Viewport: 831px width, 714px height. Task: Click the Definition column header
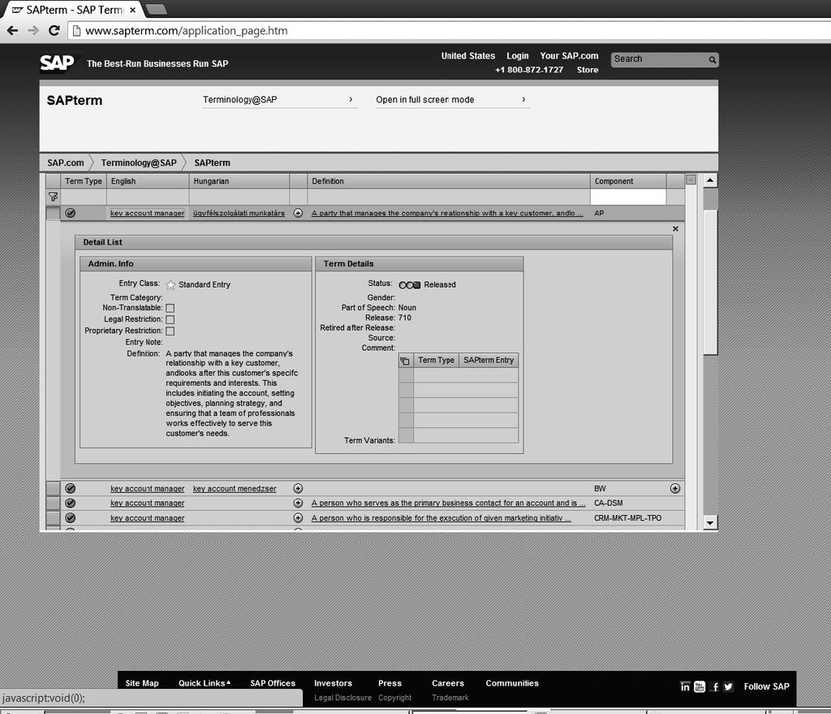448,181
